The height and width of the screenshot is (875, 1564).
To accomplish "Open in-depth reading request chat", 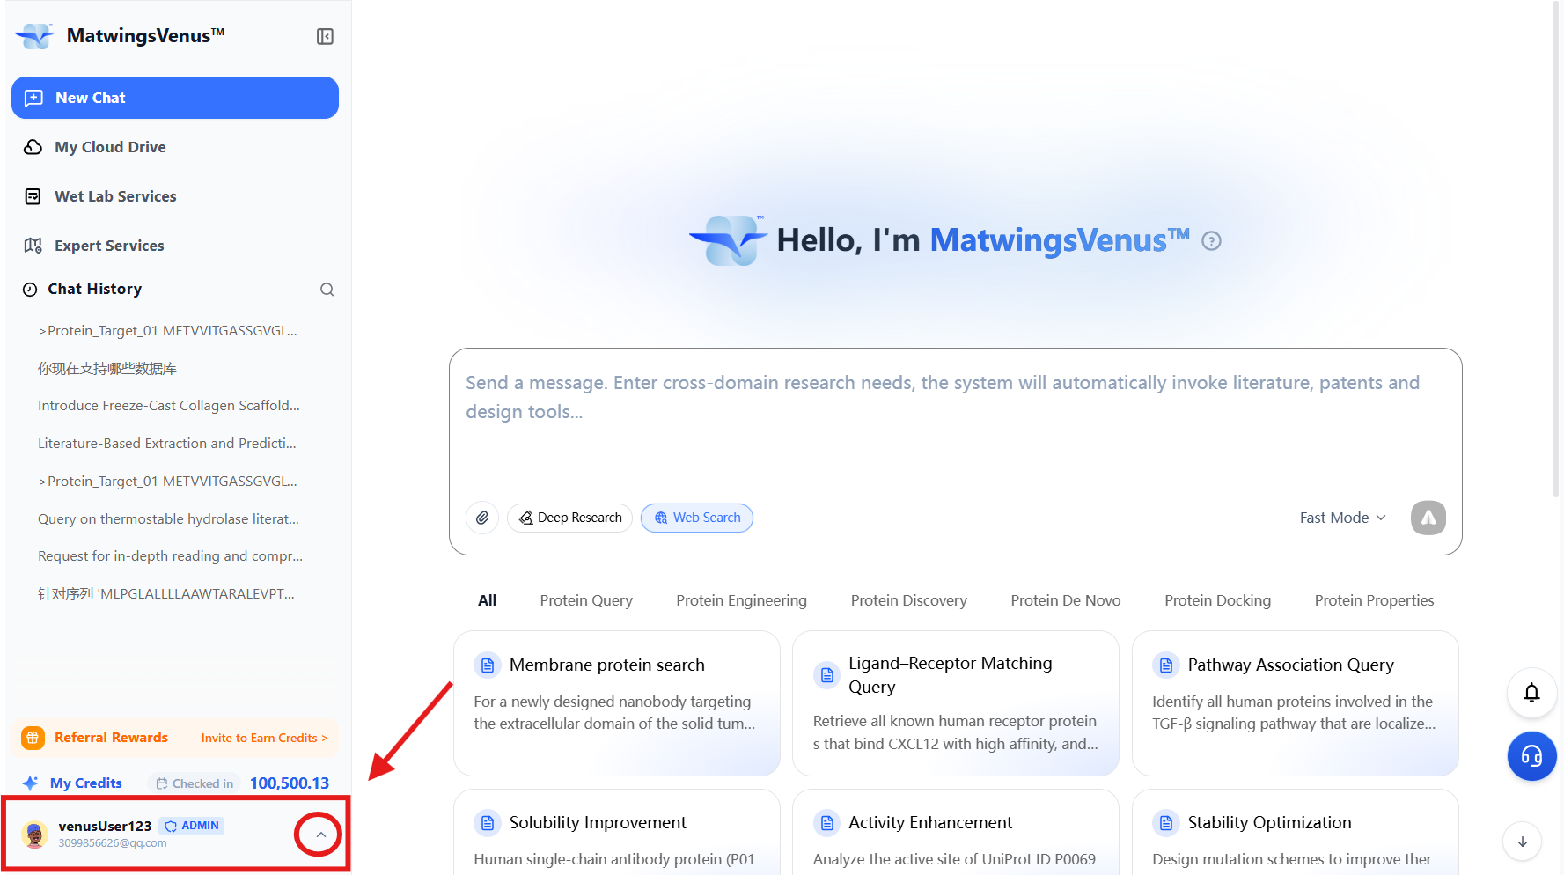I will click(171, 556).
